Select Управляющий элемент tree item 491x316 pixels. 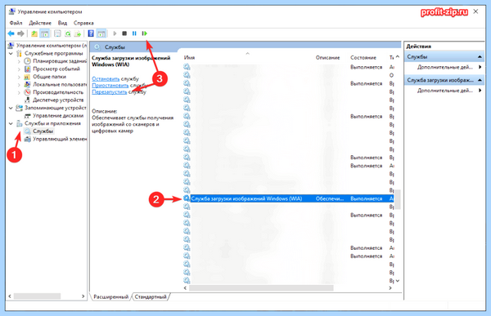[60, 139]
